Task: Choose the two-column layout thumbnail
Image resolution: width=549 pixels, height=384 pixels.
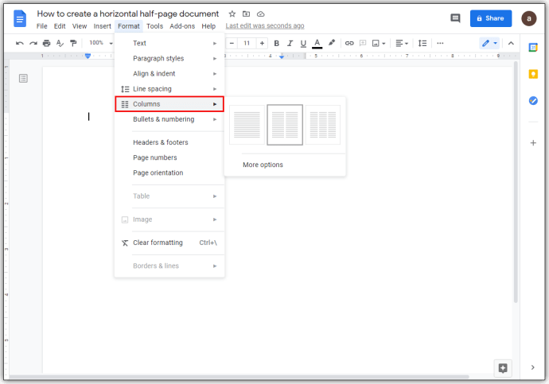Action: coord(285,125)
